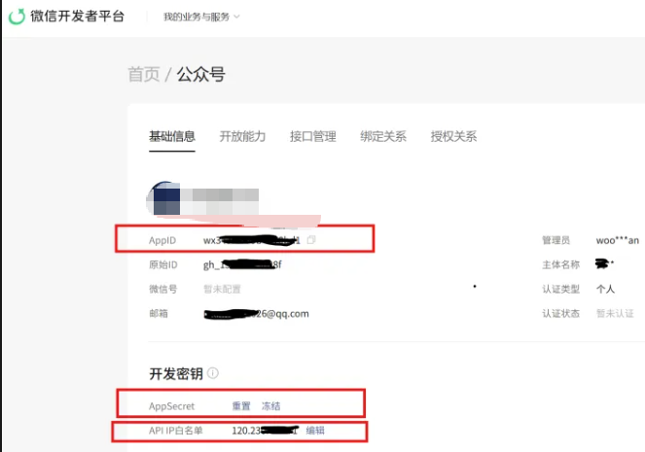Click the 暂未认证 status value

tap(615, 314)
